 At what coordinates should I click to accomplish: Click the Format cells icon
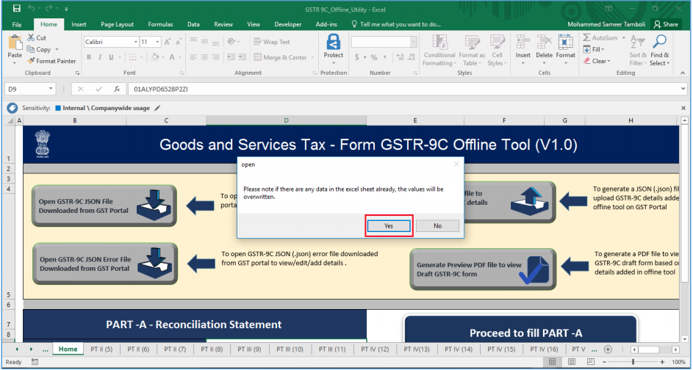[x=565, y=43]
